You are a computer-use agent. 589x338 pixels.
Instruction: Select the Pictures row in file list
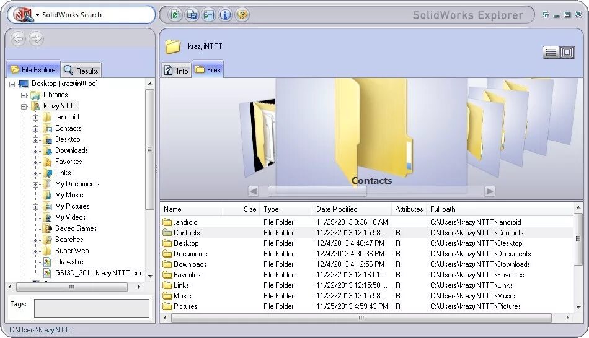[368, 306]
